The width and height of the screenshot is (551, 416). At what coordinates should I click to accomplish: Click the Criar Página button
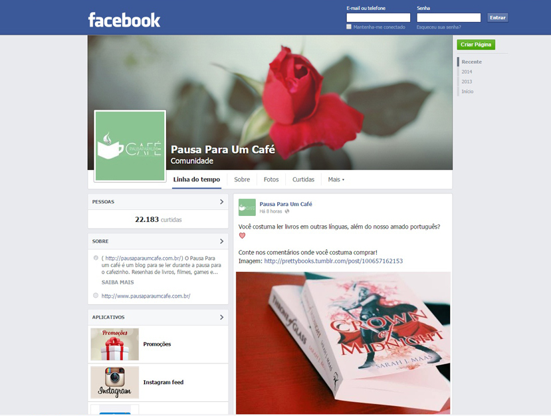coord(476,45)
